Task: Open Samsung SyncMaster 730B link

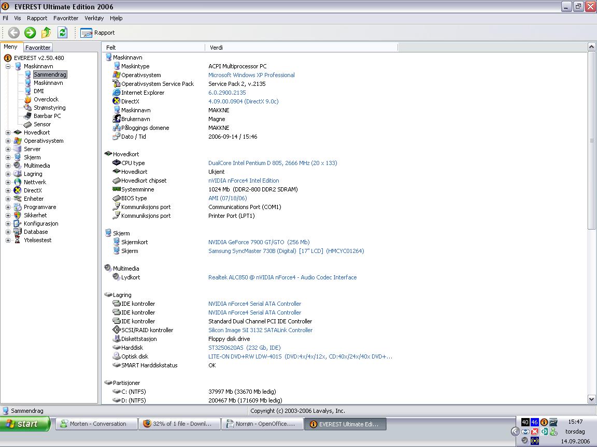Action: point(286,251)
